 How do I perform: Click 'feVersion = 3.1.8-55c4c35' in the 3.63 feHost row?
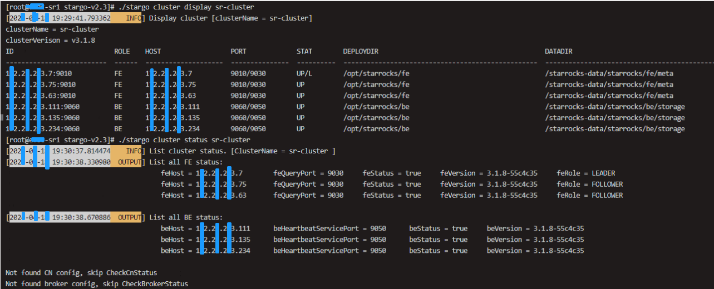coord(489,195)
